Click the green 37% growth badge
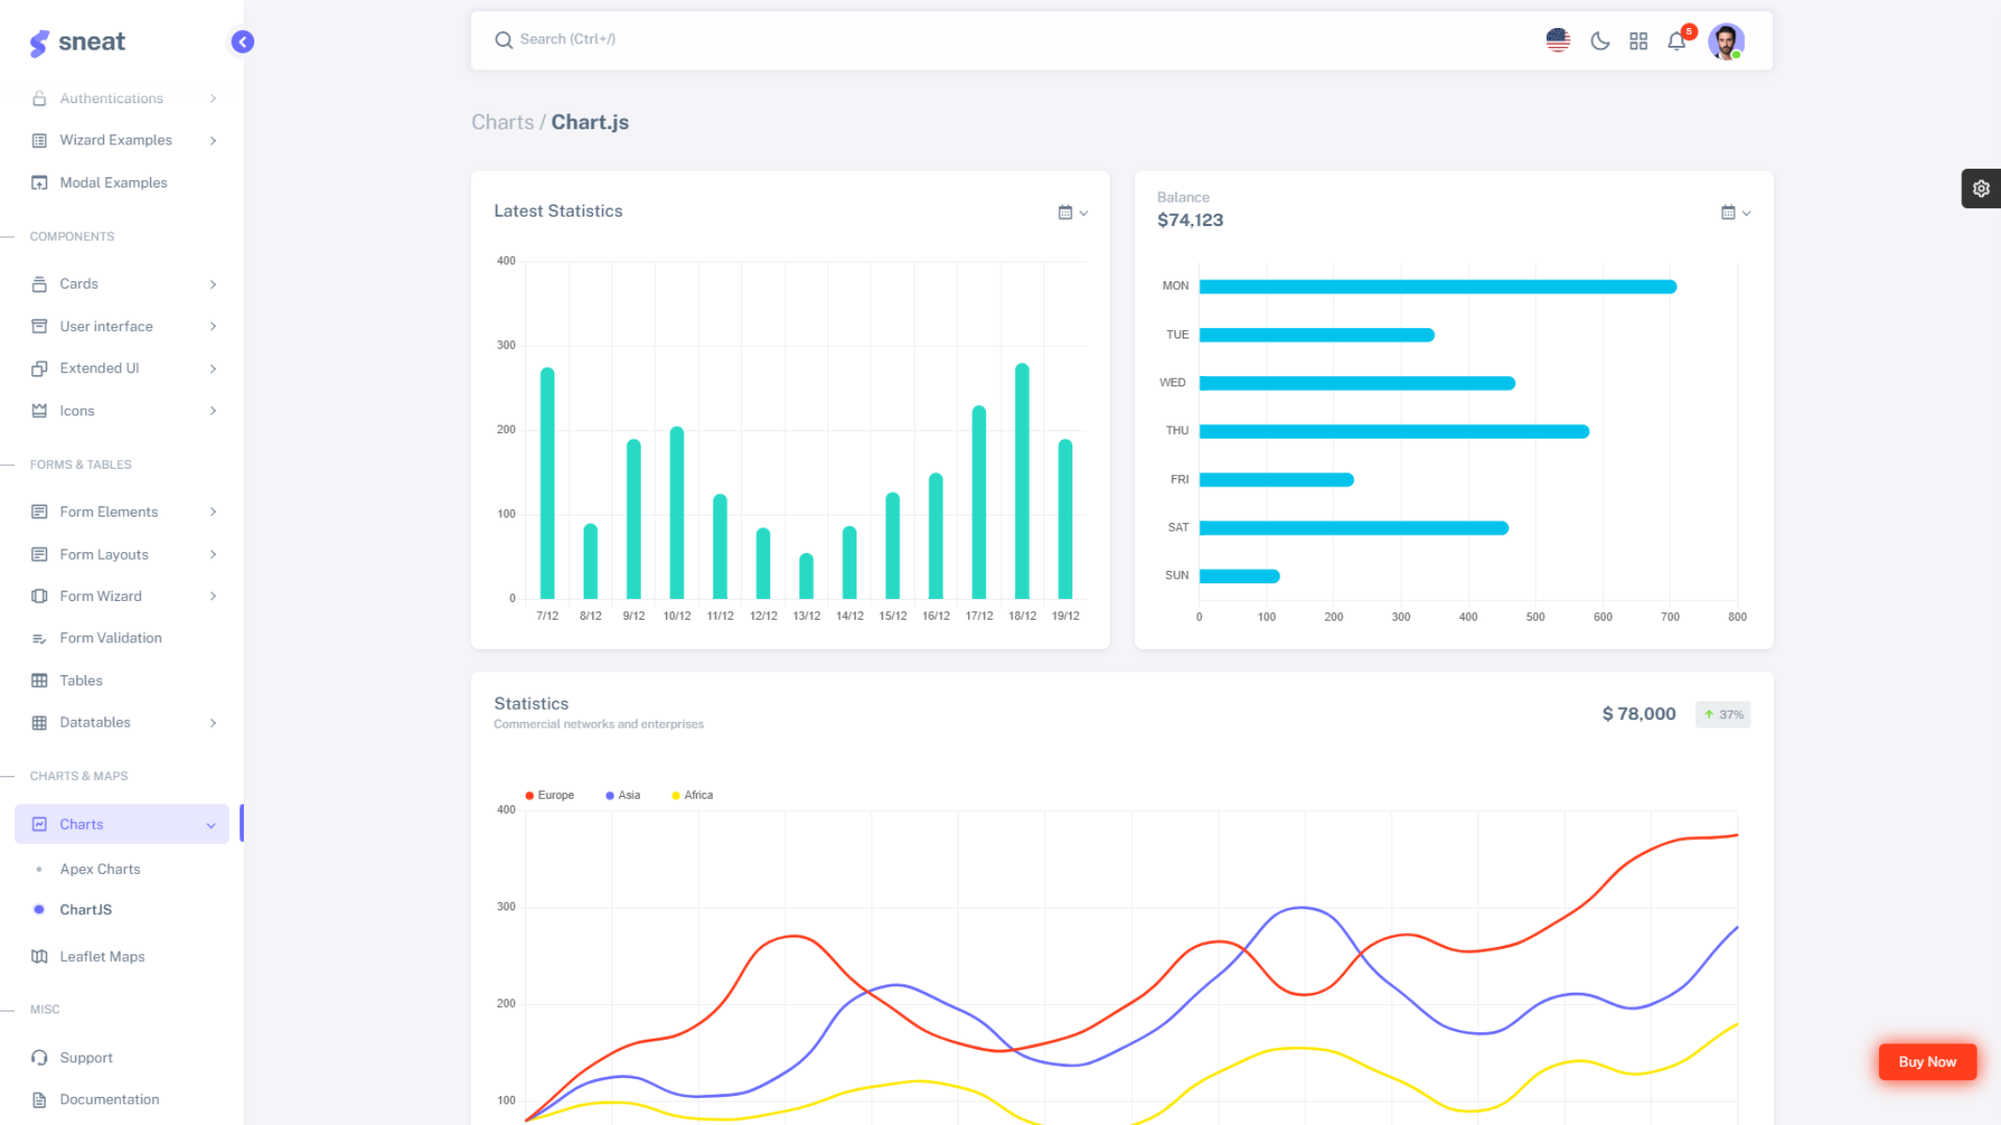The width and height of the screenshot is (2001, 1125). [1722, 713]
